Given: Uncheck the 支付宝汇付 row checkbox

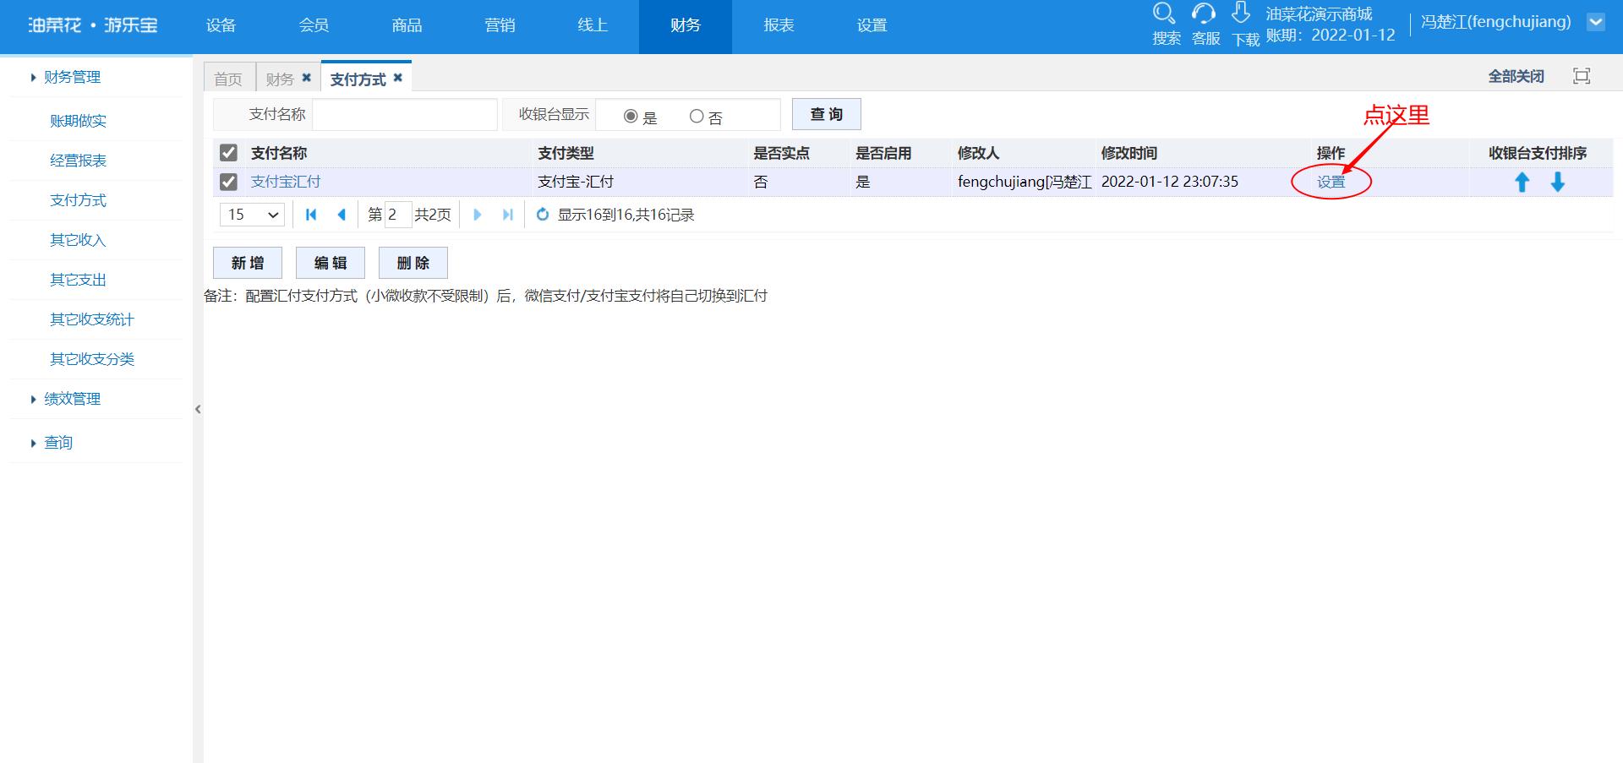Looking at the screenshot, I should coord(228,182).
